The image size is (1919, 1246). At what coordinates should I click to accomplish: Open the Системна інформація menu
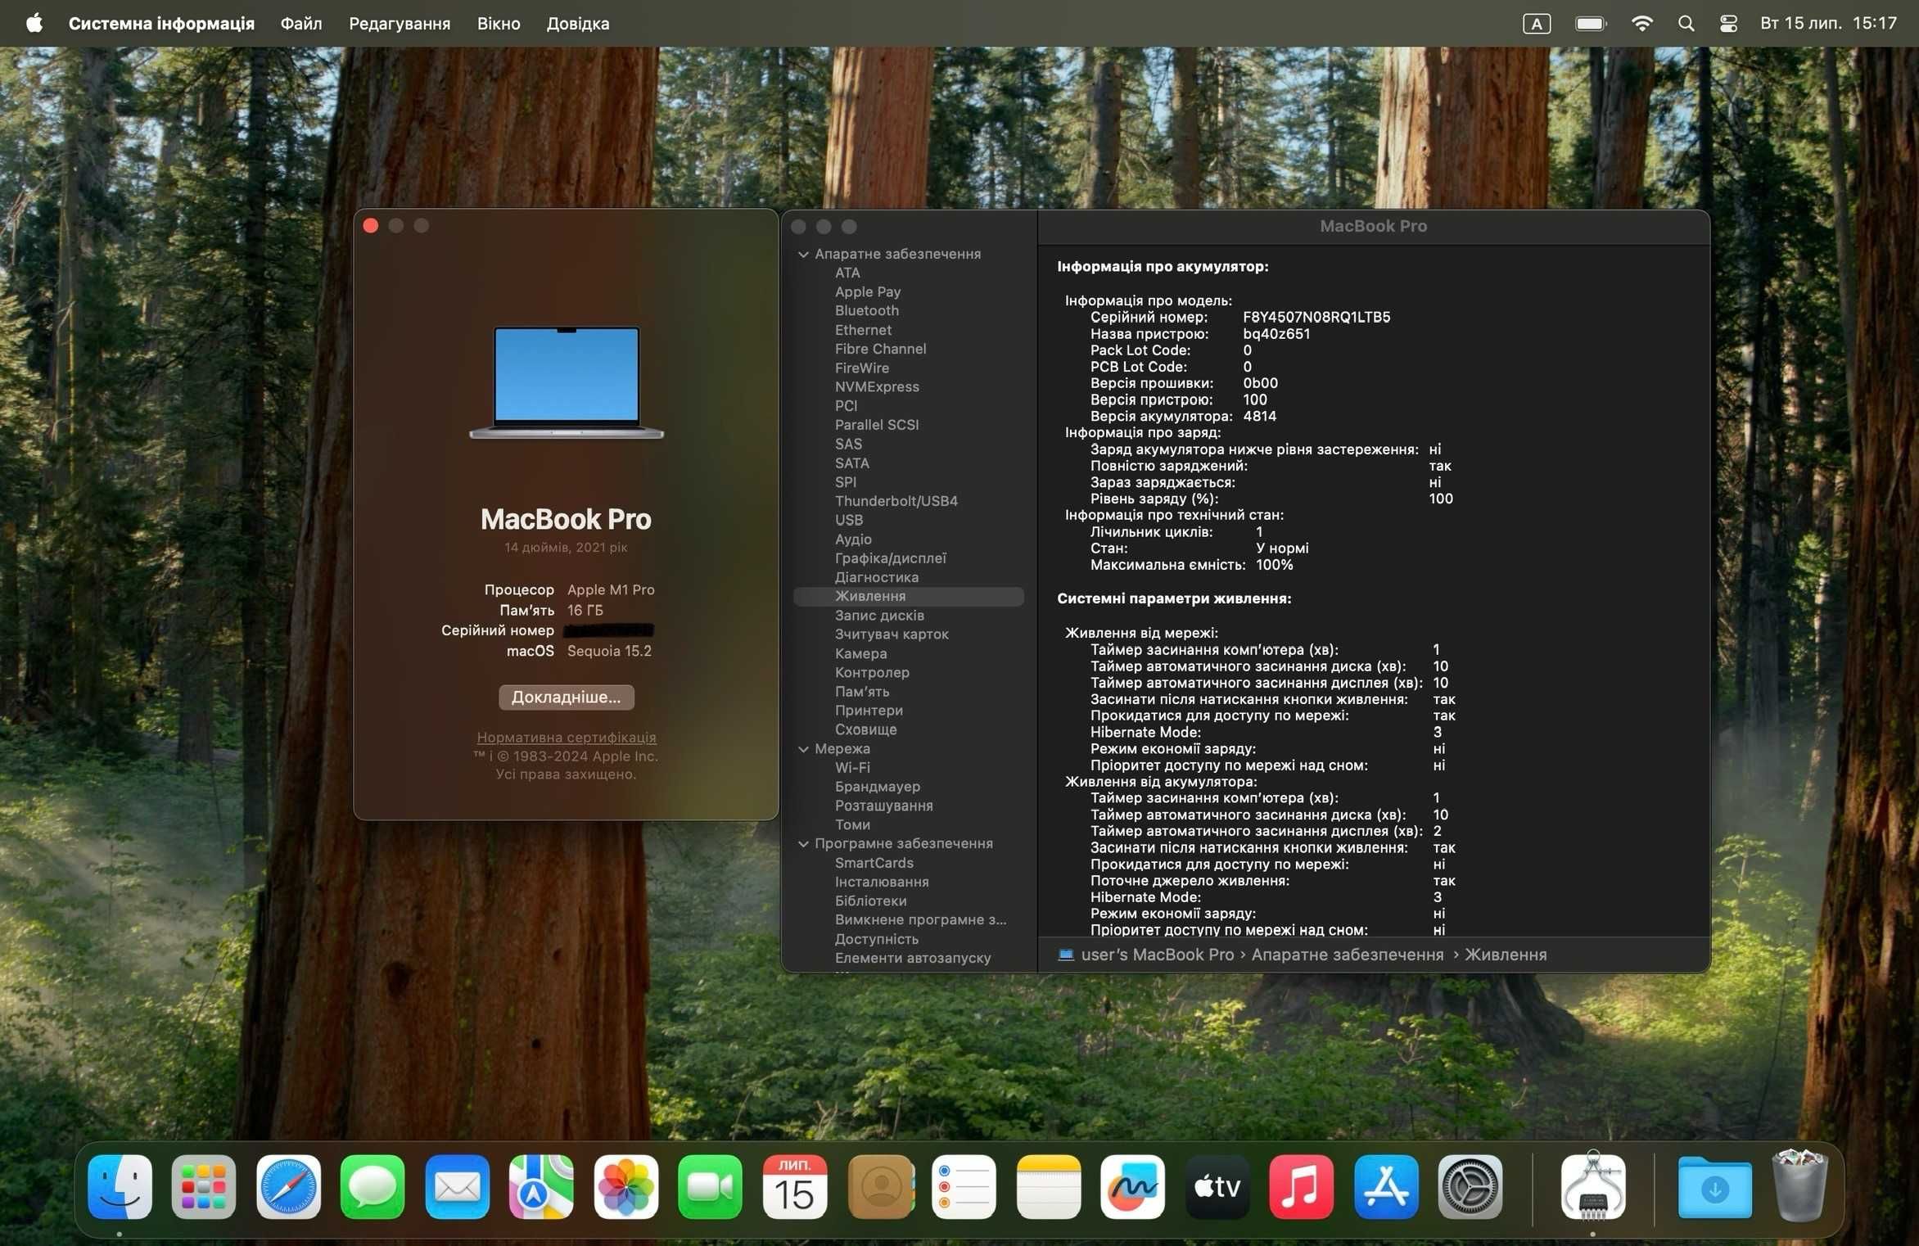pos(161,24)
